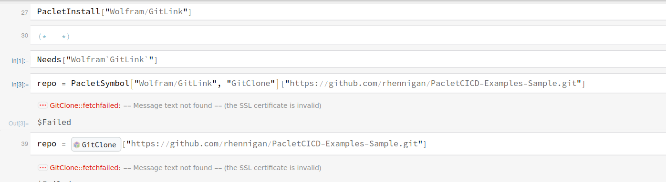Click the first GitClone::fetchfailed message link
666x182 pixels.
pos(85,105)
